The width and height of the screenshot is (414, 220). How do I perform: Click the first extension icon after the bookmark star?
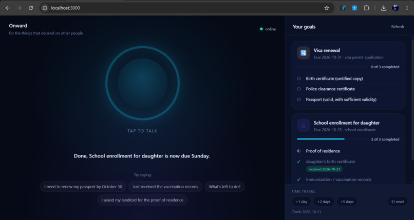(x=343, y=8)
